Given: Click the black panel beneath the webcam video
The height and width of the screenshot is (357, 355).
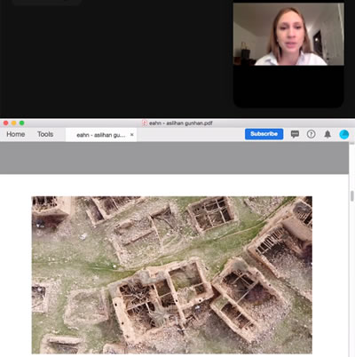Looking at the screenshot, I should pyautogui.click(x=288, y=86).
